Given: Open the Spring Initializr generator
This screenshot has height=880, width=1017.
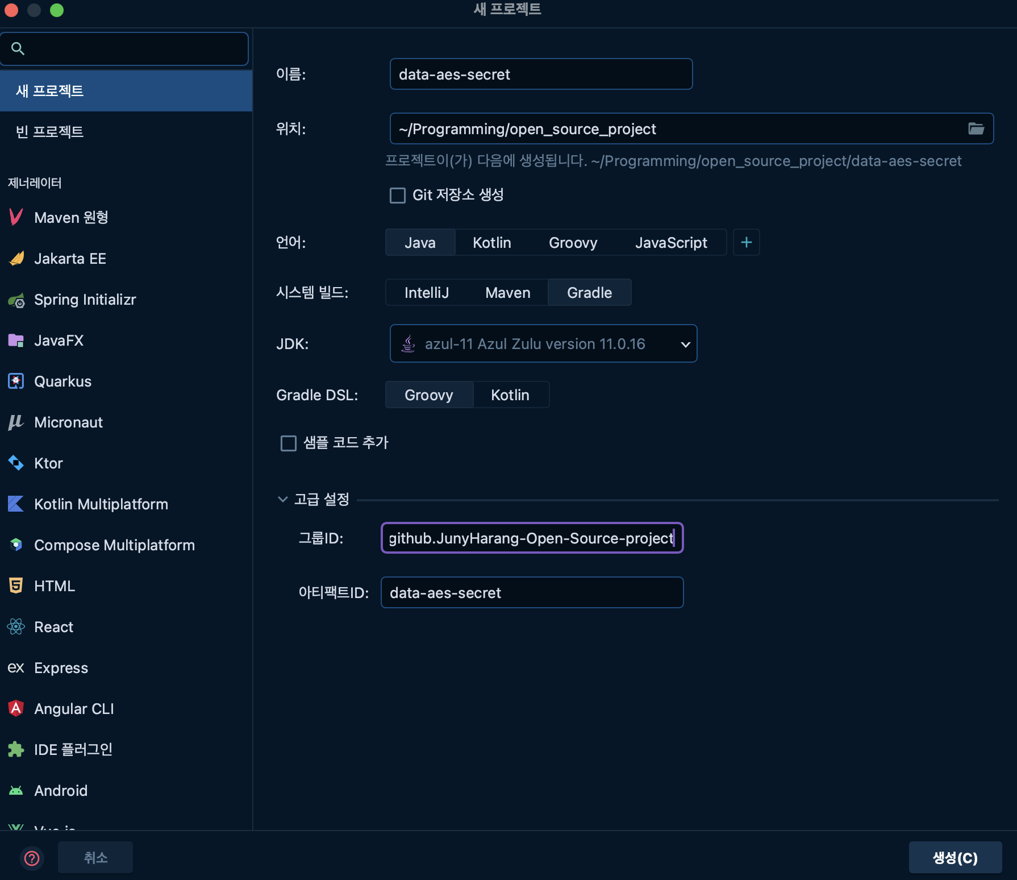Looking at the screenshot, I should [126, 300].
